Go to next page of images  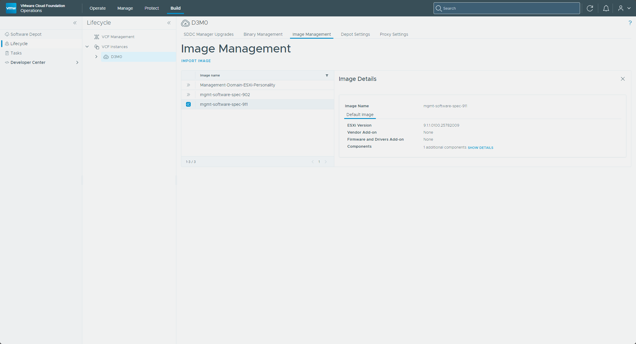tap(325, 162)
